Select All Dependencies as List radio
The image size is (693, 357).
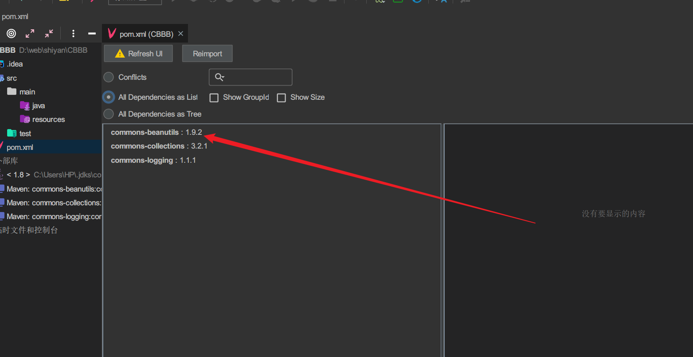tap(109, 97)
